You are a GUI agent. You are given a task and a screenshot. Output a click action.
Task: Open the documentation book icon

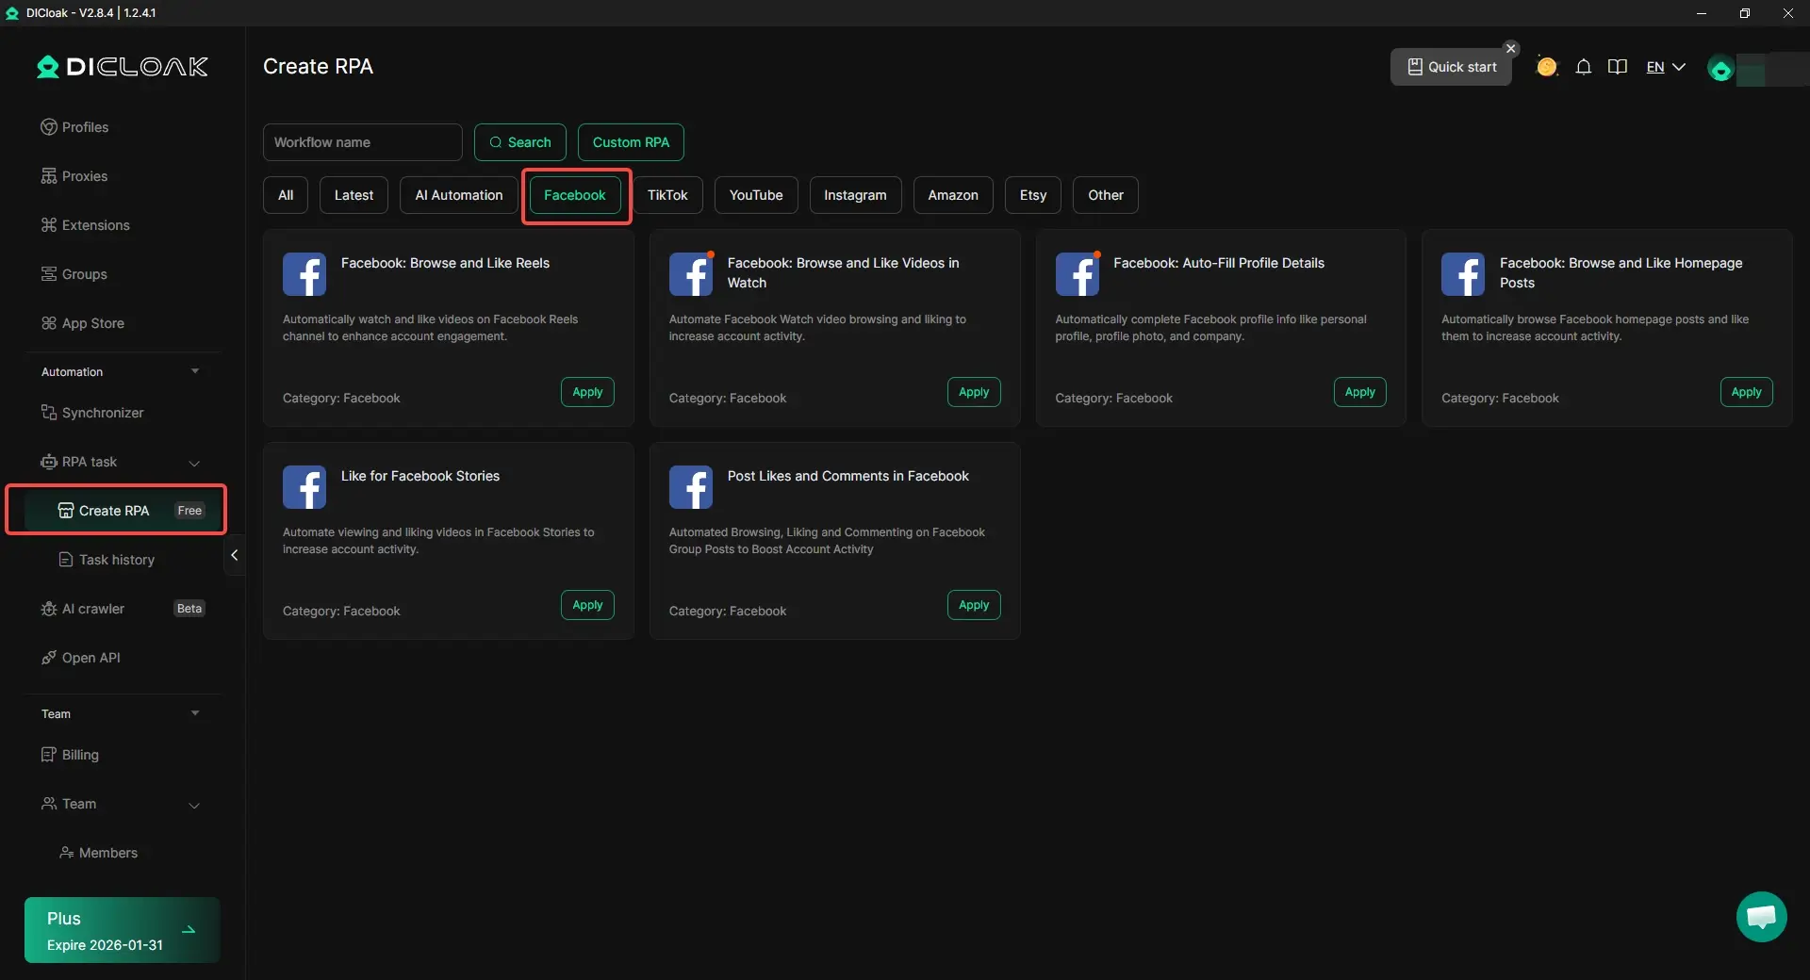[1618, 67]
